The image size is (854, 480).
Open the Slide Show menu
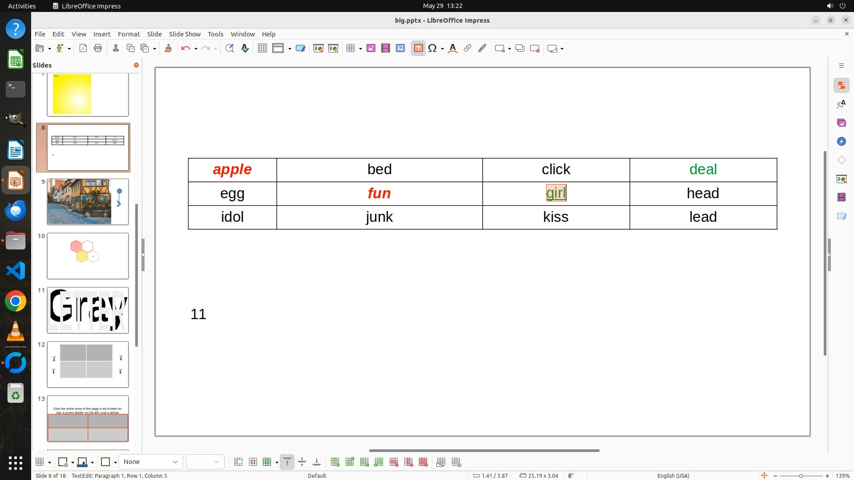[x=185, y=34]
